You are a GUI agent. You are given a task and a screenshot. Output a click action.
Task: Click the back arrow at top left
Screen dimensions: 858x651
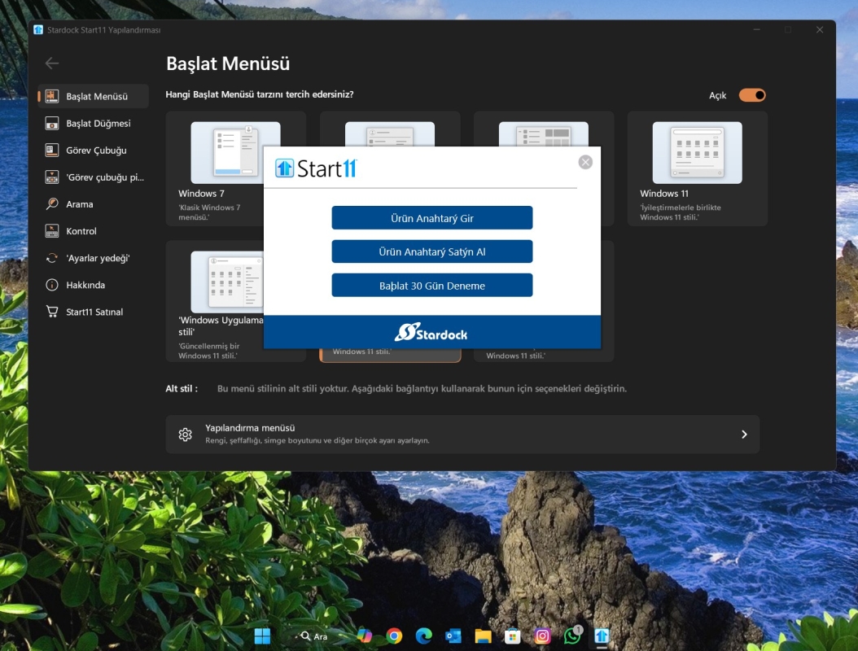coord(52,63)
